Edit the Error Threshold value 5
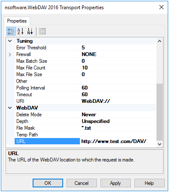The image size is (169, 192). coord(118,48)
